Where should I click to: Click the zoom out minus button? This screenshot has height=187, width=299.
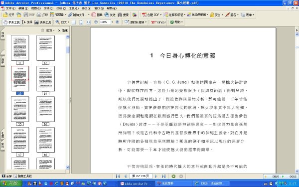pyautogui.click(x=96, y=22)
